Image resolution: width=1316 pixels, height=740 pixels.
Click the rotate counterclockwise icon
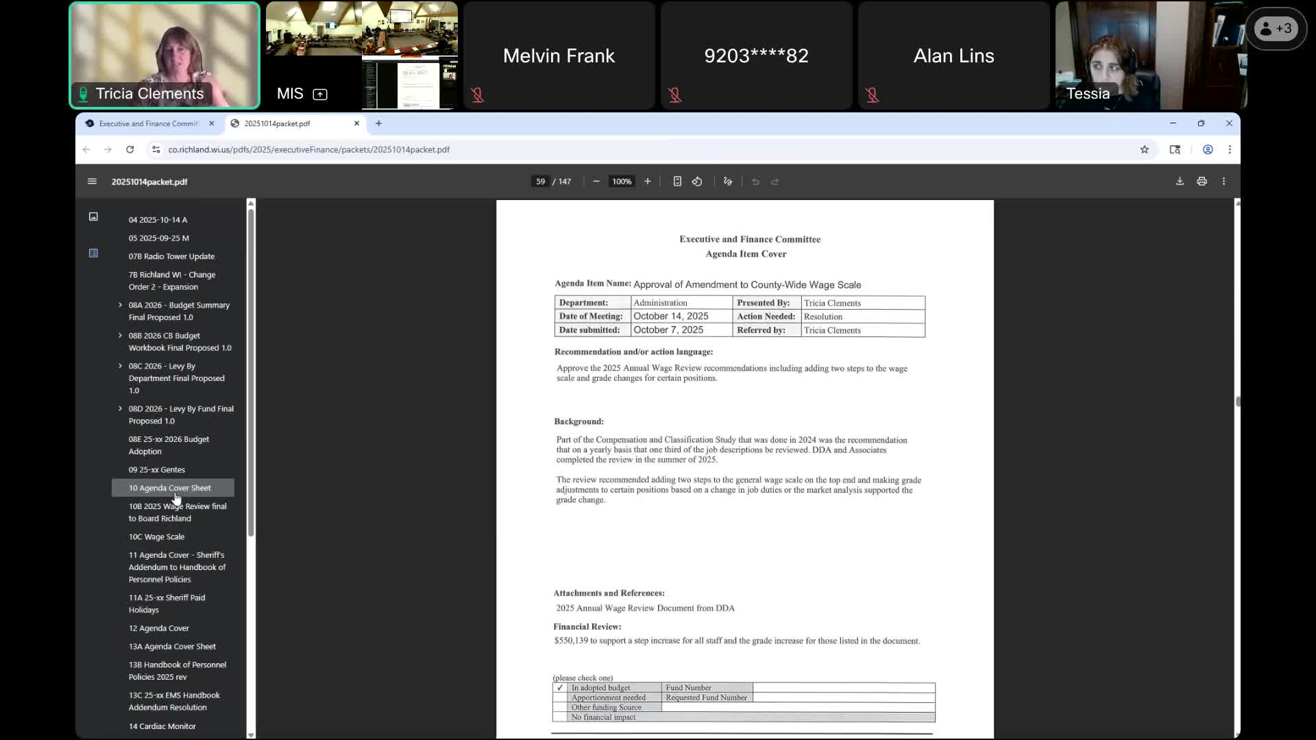697,182
